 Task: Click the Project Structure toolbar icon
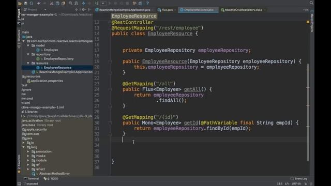(x=140, y=3)
